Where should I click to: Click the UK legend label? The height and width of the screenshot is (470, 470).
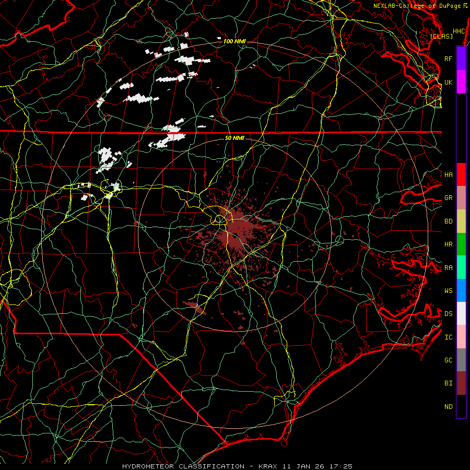(449, 82)
